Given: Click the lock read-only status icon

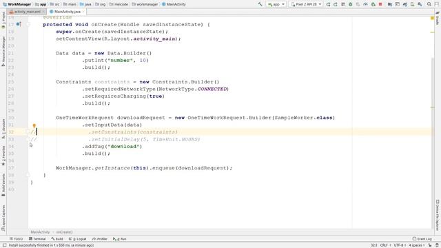Looking at the screenshot, I should [429, 245].
